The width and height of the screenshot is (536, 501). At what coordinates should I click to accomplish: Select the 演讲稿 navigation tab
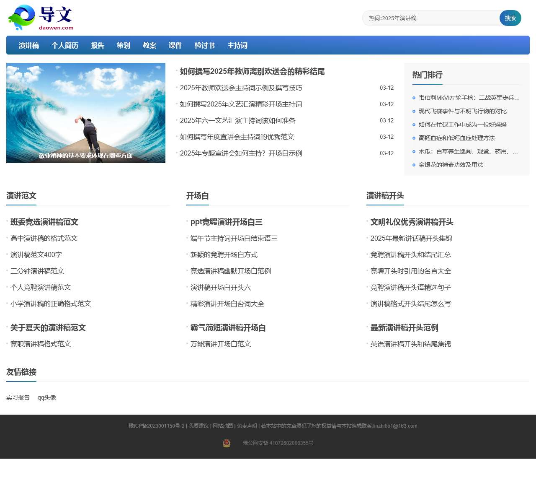(28, 45)
